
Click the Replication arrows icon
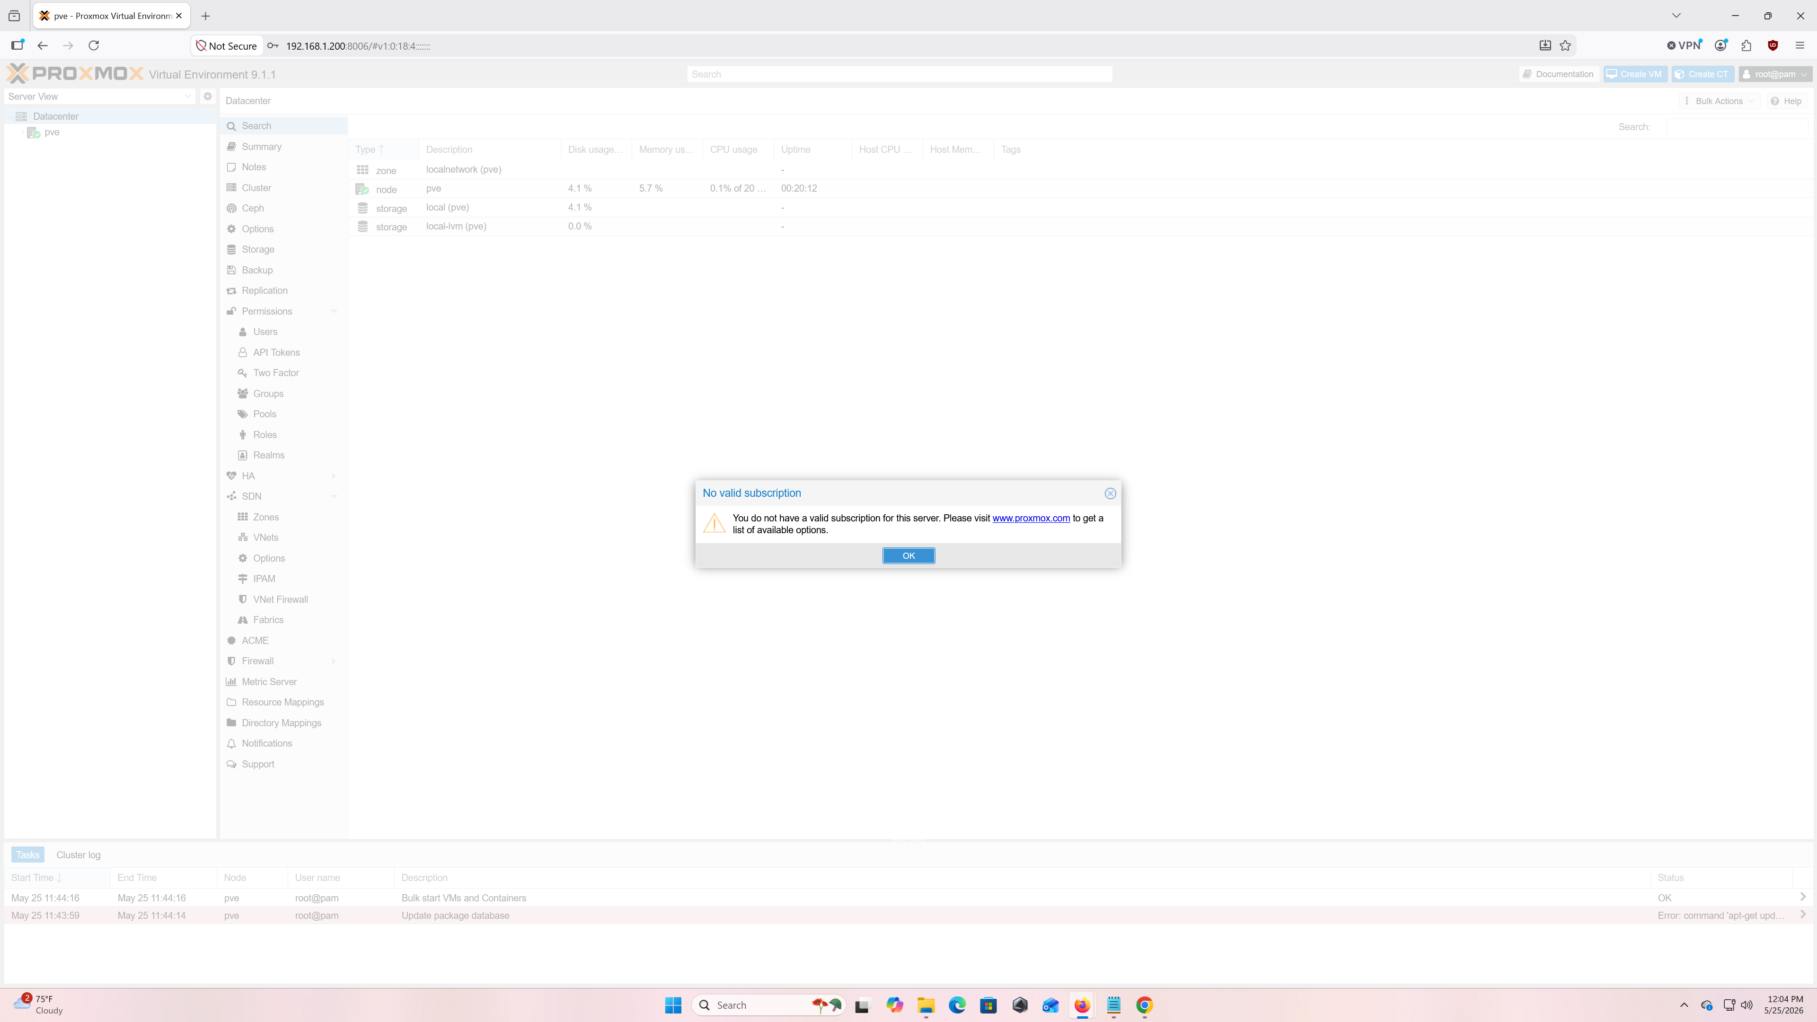pos(231,291)
